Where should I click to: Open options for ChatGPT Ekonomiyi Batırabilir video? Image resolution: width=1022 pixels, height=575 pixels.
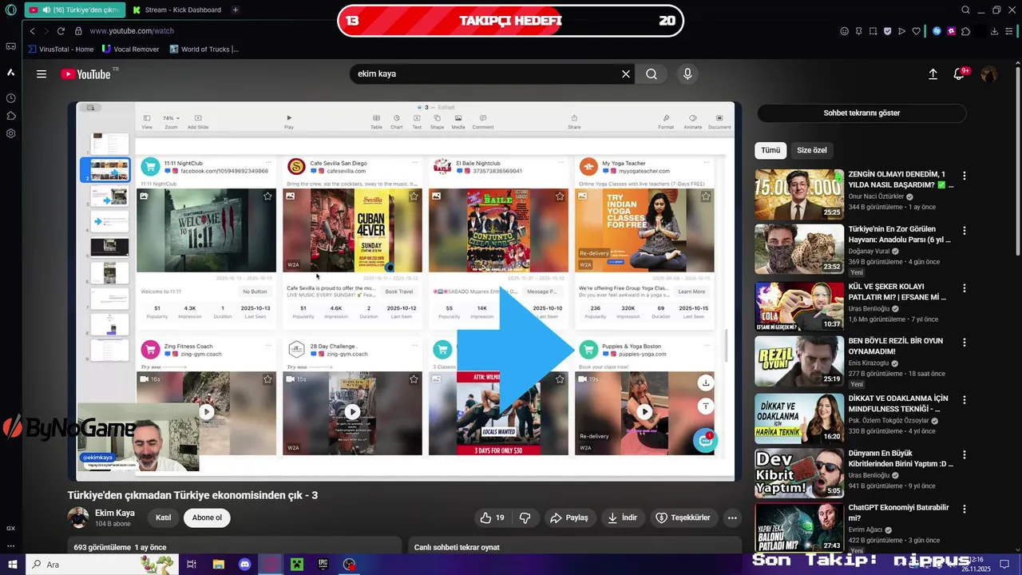coord(965,508)
